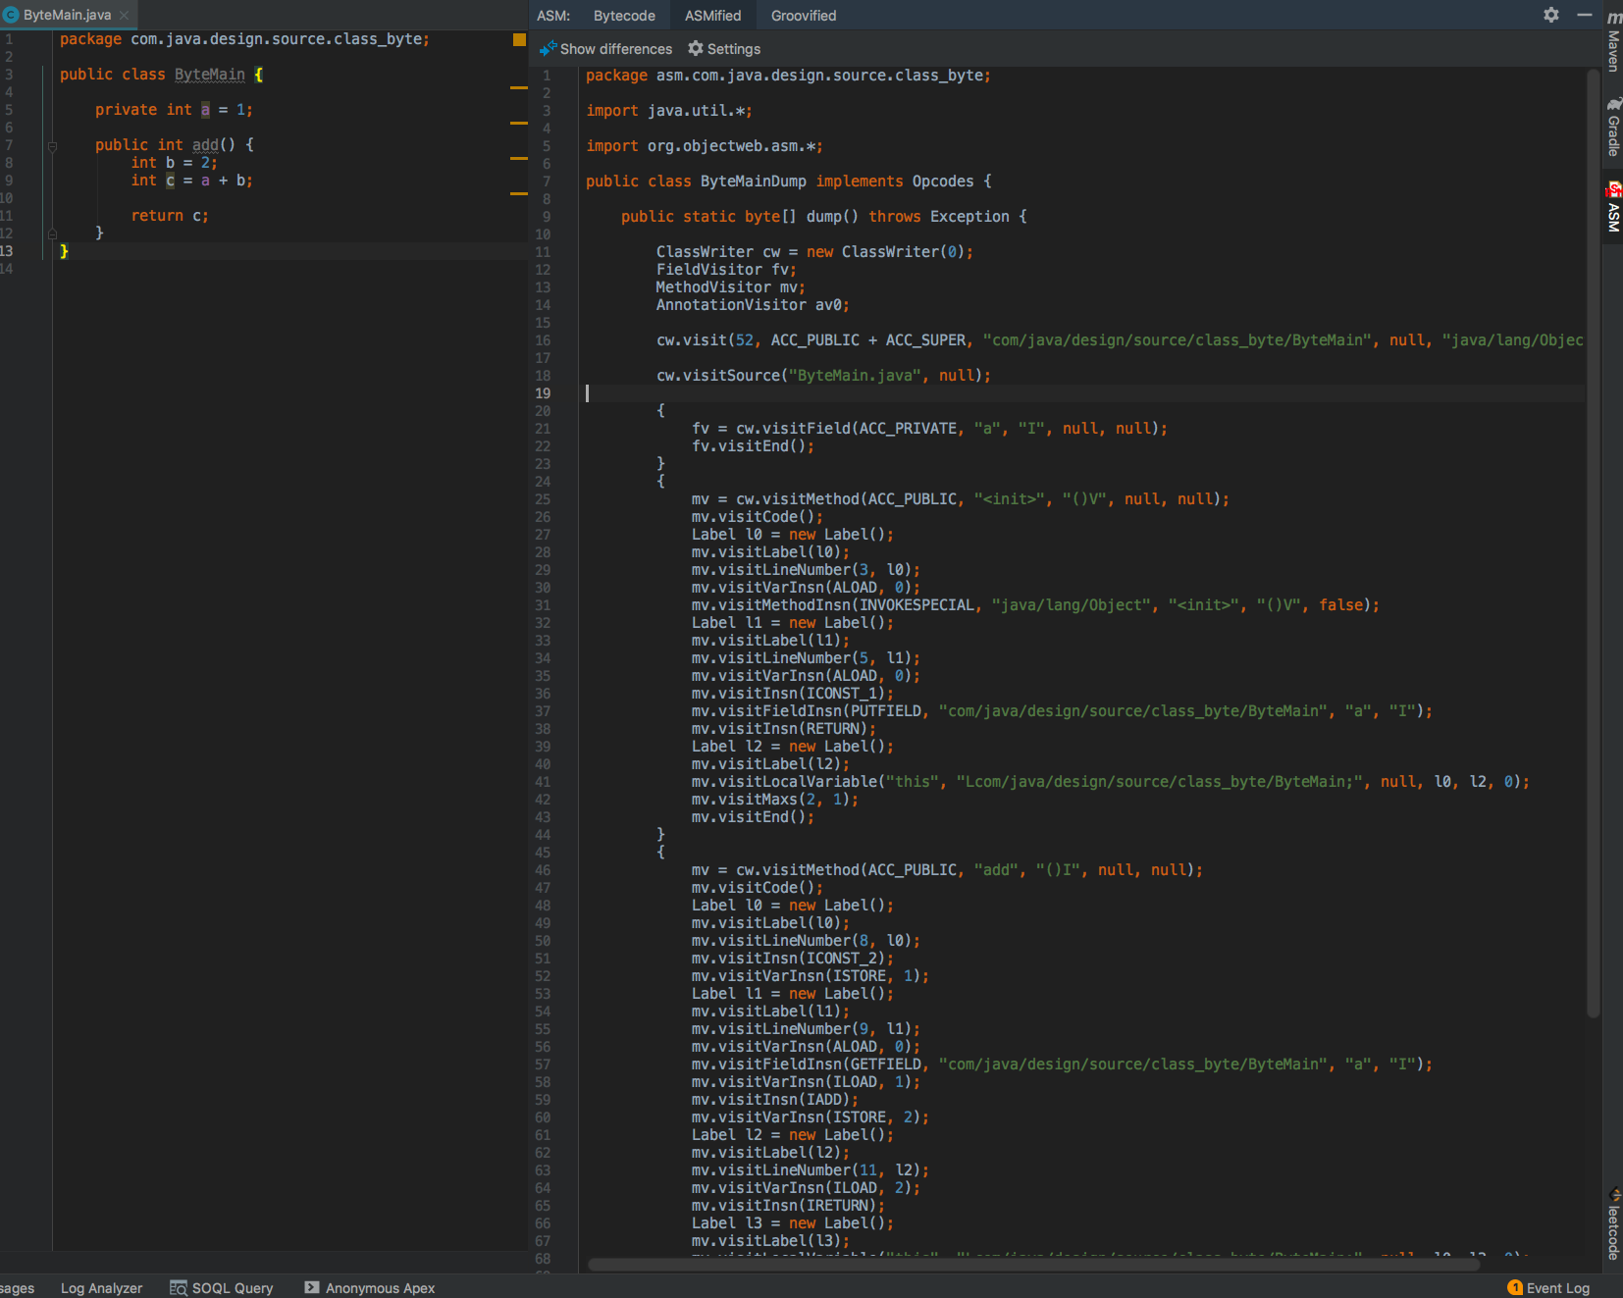The width and height of the screenshot is (1623, 1298).
Task: Click the 'mv.visitInsn(ICONST_2);' line
Action: click(x=793, y=959)
